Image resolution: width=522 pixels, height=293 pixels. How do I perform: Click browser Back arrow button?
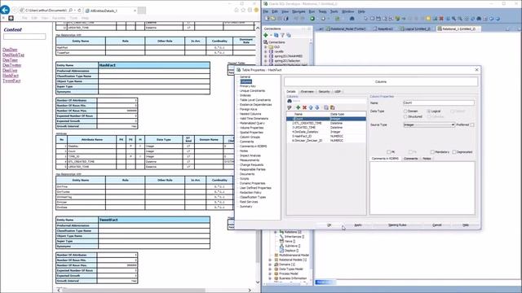5,10
